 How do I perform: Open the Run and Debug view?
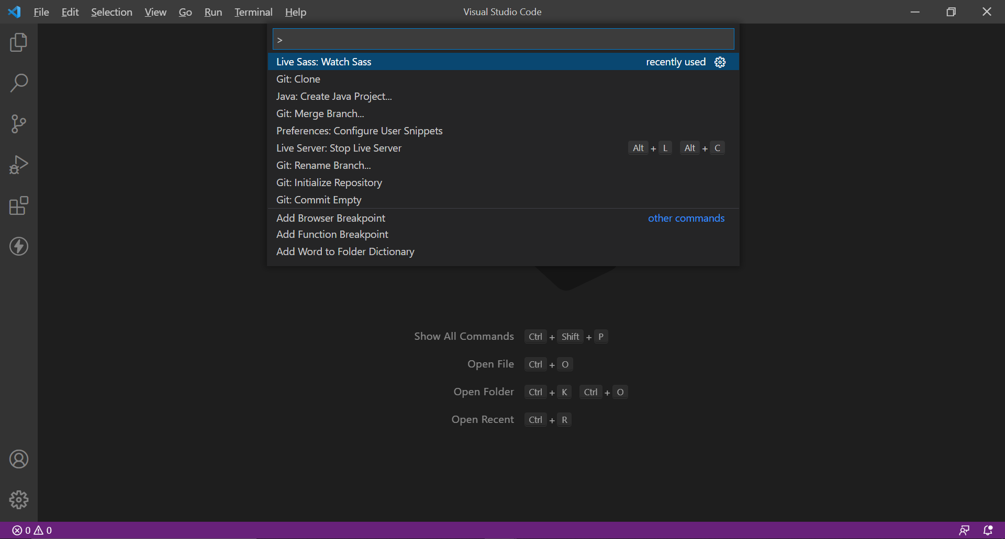point(19,165)
